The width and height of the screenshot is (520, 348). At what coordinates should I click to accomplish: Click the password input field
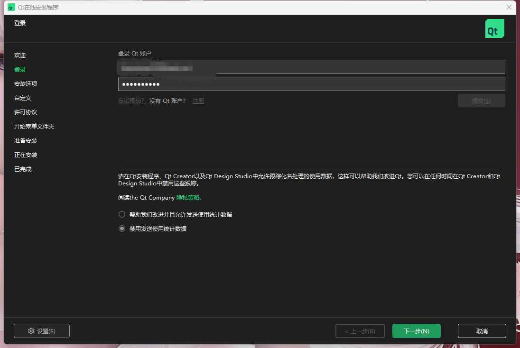(x=311, y=84)
